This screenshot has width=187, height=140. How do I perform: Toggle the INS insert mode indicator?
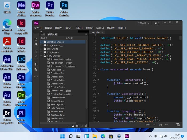pos(161,125)
